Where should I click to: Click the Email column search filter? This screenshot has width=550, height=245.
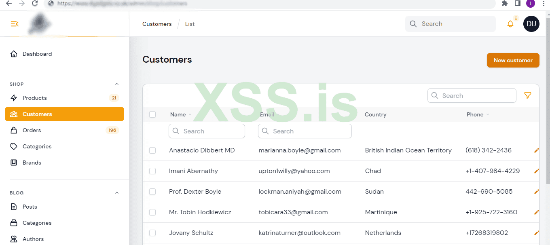[x=305, y=131]
